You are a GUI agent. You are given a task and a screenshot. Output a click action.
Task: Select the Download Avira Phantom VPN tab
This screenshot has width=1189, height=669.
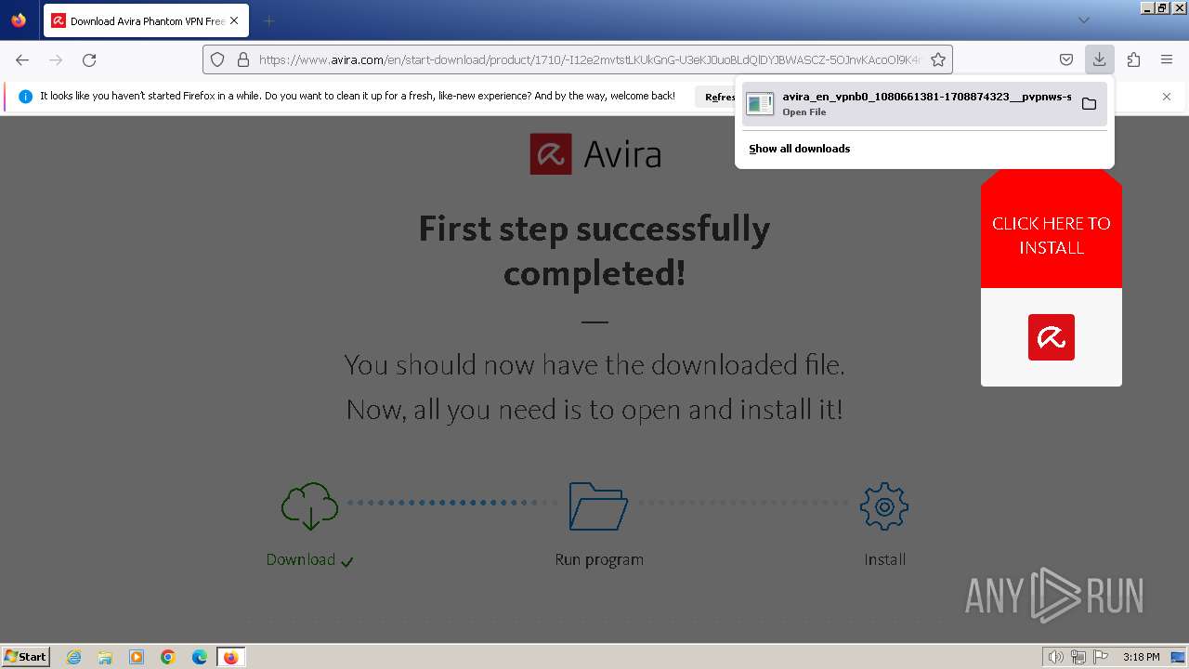(x=144, y=20)
